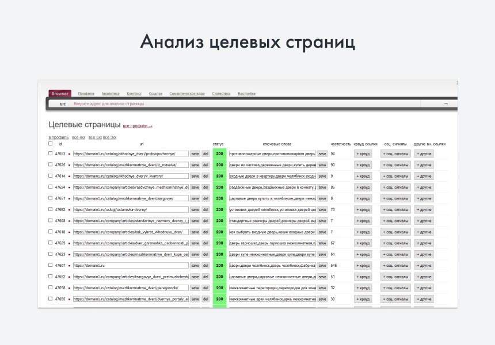Click '+ другие' for row 47614

[424, 177]
